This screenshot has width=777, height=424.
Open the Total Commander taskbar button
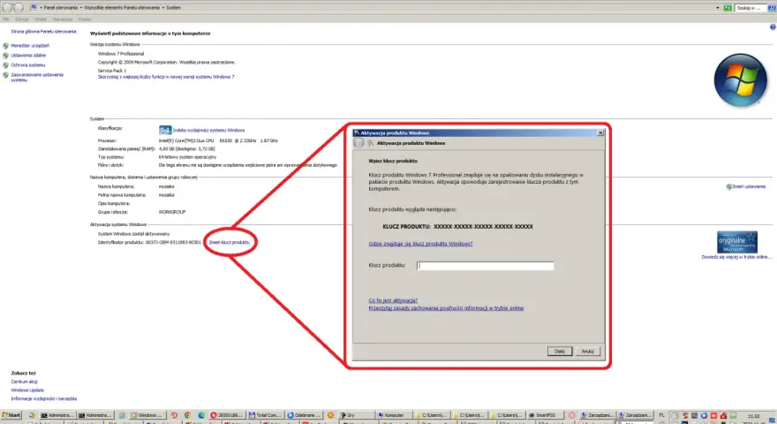[265, 415]
